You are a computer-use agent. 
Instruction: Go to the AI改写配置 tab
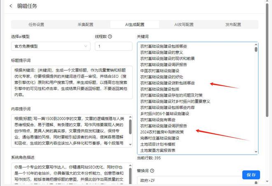pos(184,24)
